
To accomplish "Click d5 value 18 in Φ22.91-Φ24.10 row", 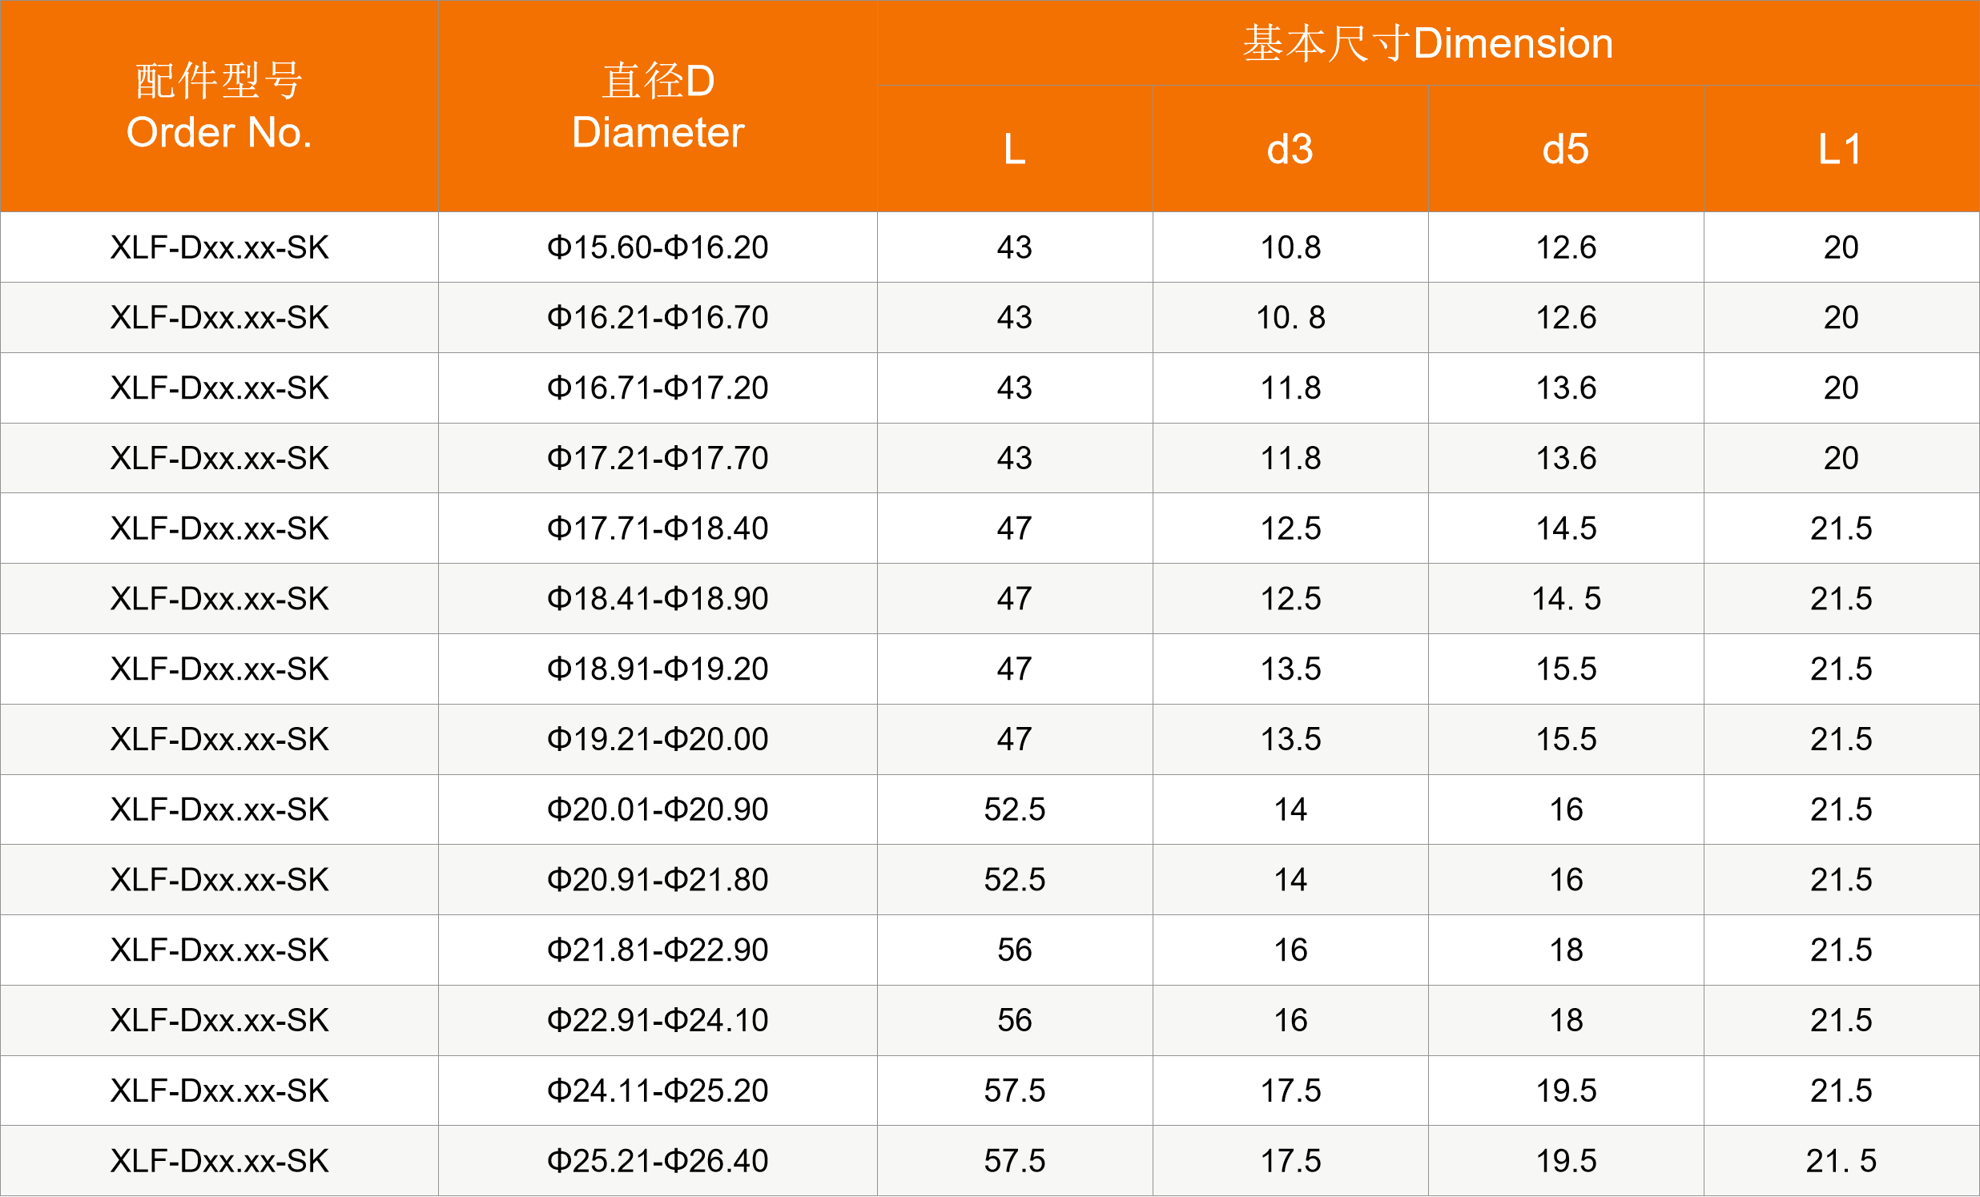I will 1565,1020.
